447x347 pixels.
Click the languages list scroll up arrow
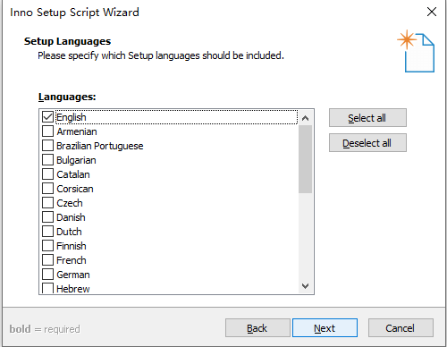[305, 118]
